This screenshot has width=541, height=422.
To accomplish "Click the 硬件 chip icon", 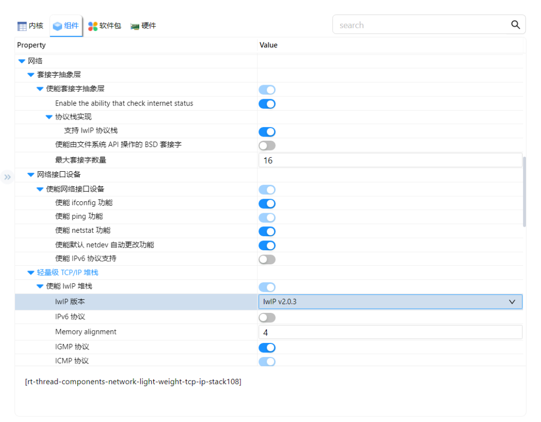I will (134, 26).
